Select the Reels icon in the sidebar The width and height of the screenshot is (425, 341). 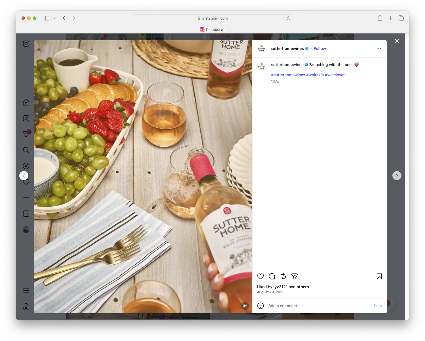coord(26,118)
